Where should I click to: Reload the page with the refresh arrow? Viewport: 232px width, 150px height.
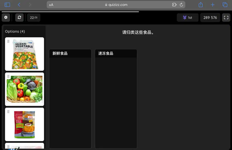point(181,5)
